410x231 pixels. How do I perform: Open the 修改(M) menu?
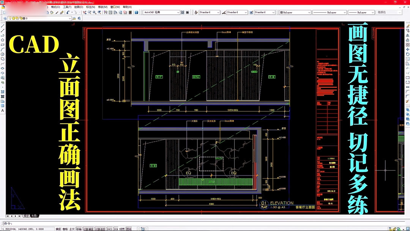click(102, 7)
